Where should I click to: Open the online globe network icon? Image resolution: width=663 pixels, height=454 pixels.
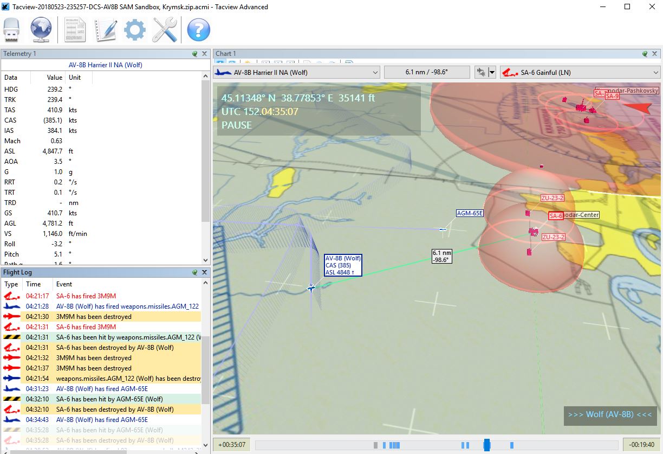pos(41,29)
